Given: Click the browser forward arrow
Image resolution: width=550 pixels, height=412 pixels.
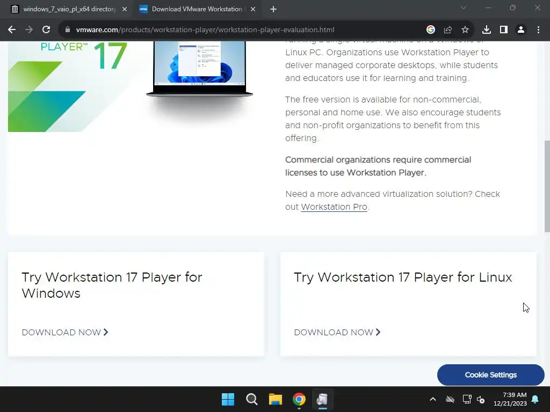Looking at the screenshot, I should click(x=29, y=30).
